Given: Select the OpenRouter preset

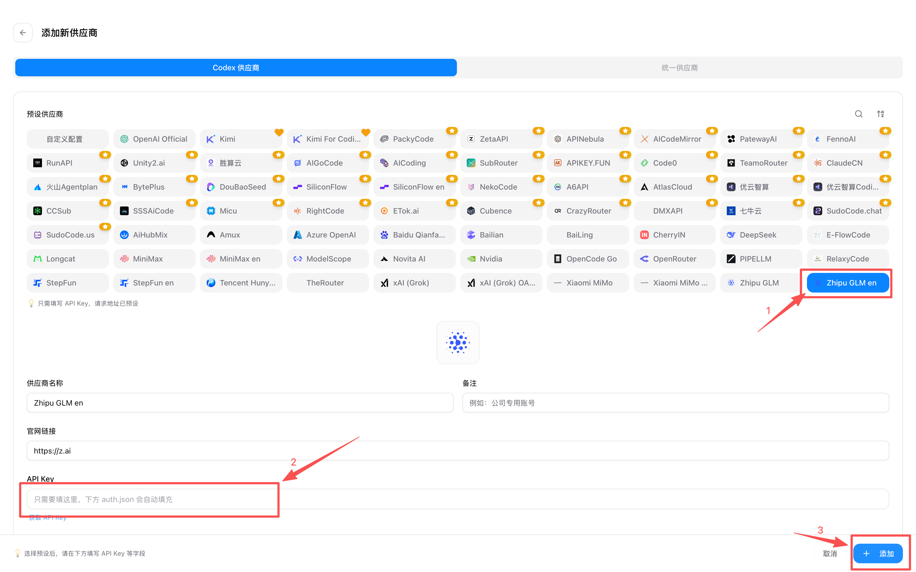Looking at the screenshot, I should (x=674, y=259).
